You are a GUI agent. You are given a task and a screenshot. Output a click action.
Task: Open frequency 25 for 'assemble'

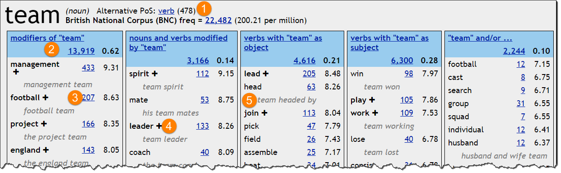pos(311,152)
